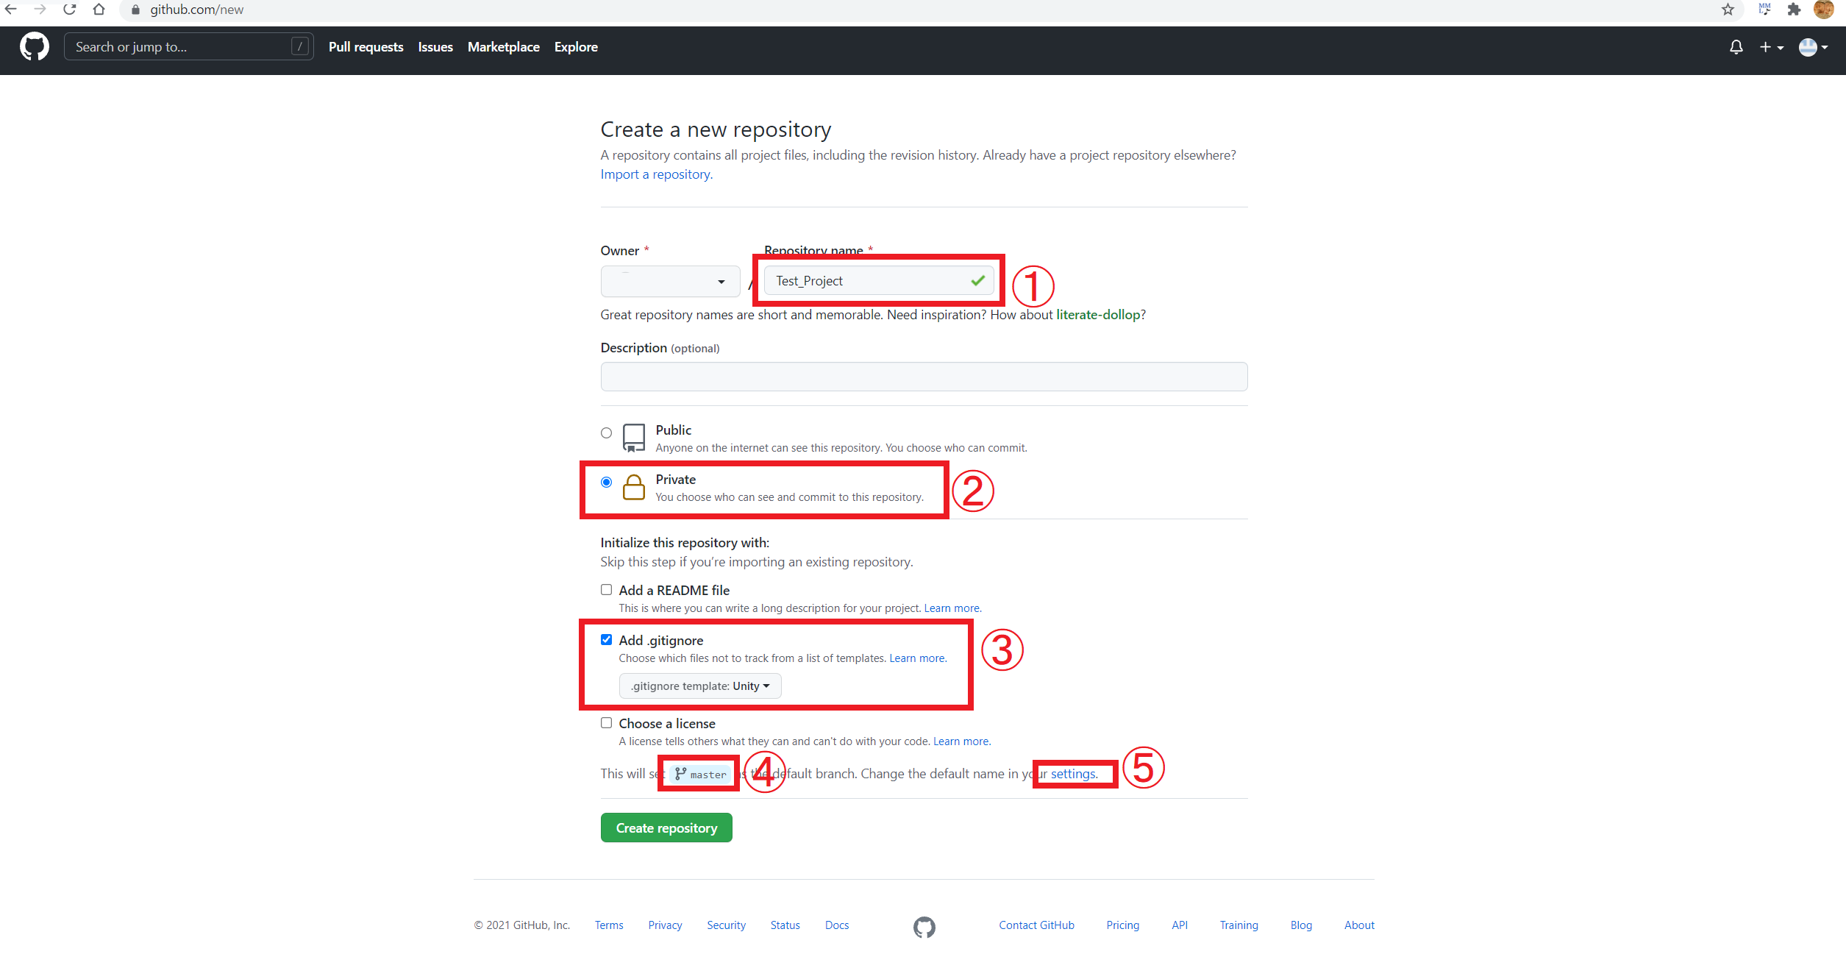Expand the .gitignore template Unity dropdown
The width and height of the screenshot is (1846, 968).
pos(699,686)
